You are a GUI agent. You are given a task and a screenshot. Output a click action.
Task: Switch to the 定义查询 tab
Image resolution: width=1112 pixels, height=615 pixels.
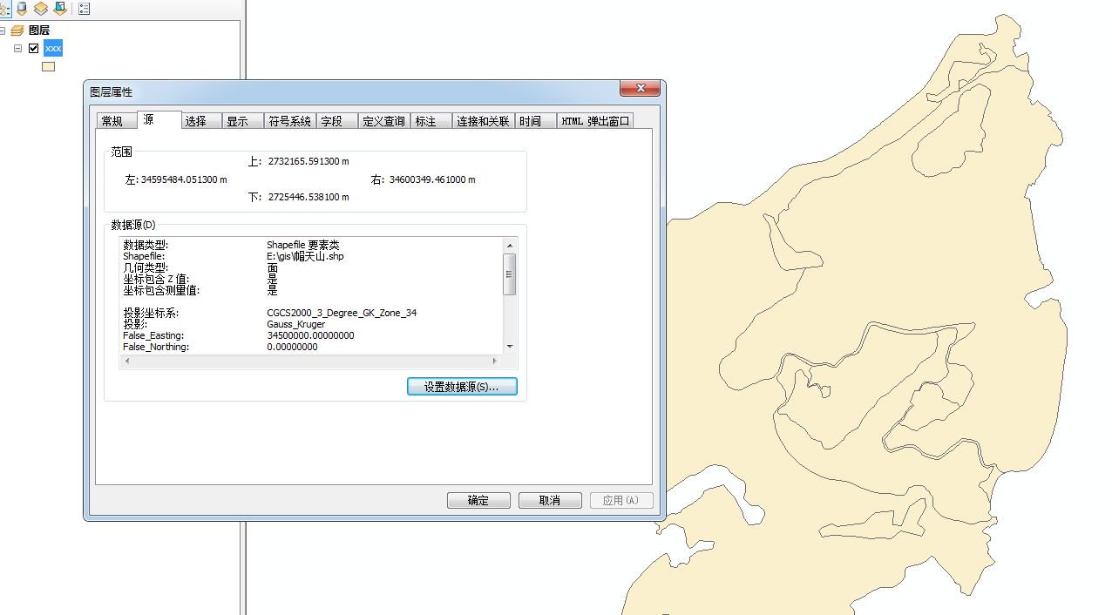383,121
